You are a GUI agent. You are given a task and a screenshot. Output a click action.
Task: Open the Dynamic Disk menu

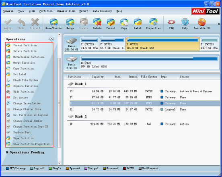(x=66, y=11)
